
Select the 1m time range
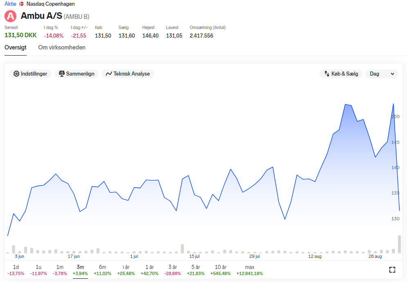(x=60, y=270)
